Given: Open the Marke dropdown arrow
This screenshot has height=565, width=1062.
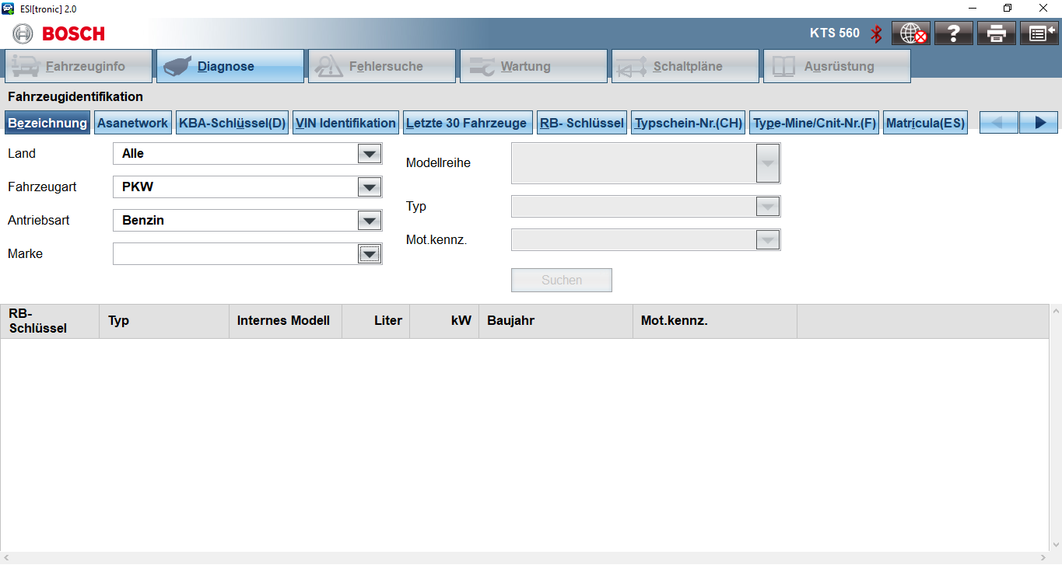Looking at the screenshot, I should pos(369,254).
